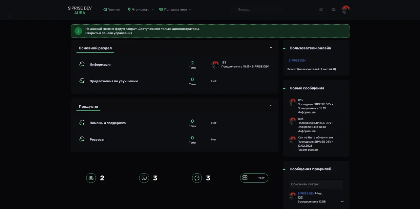420x209 pixels.
Task: Click the members count icon in statistics
Action: coord(91,178)
